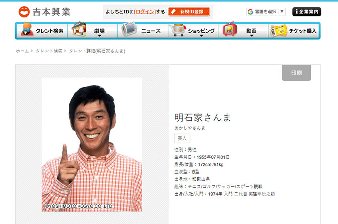Viewport: 338px width, 224px height.
Task: Expand the 劇場 dropdown arrow
Action: [x=99, y=36]
